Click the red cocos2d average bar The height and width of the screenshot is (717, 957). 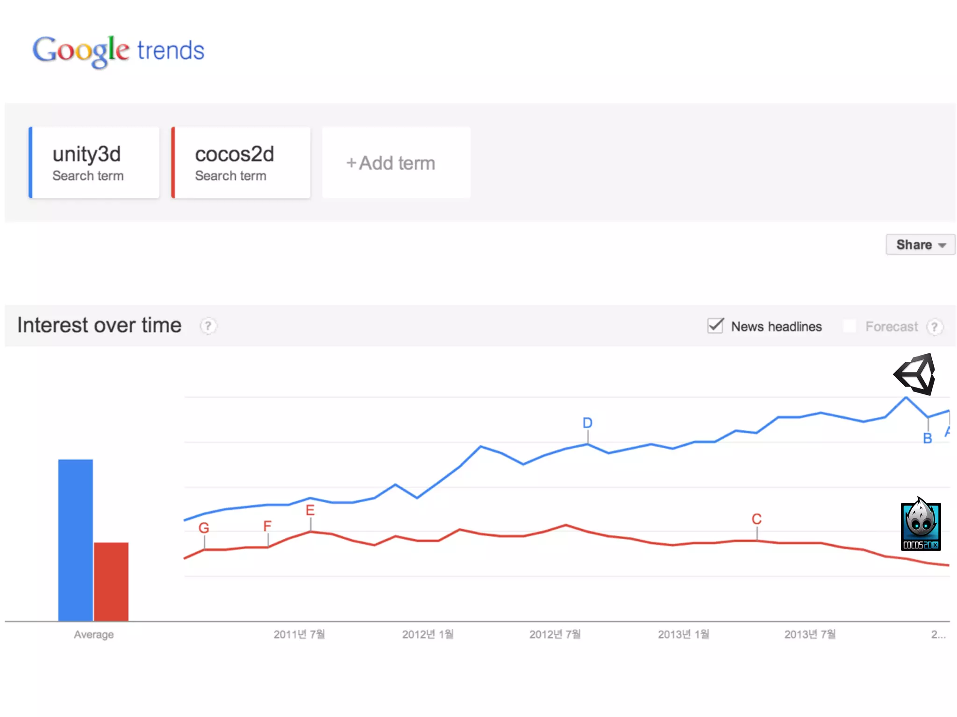coord(111,581)
